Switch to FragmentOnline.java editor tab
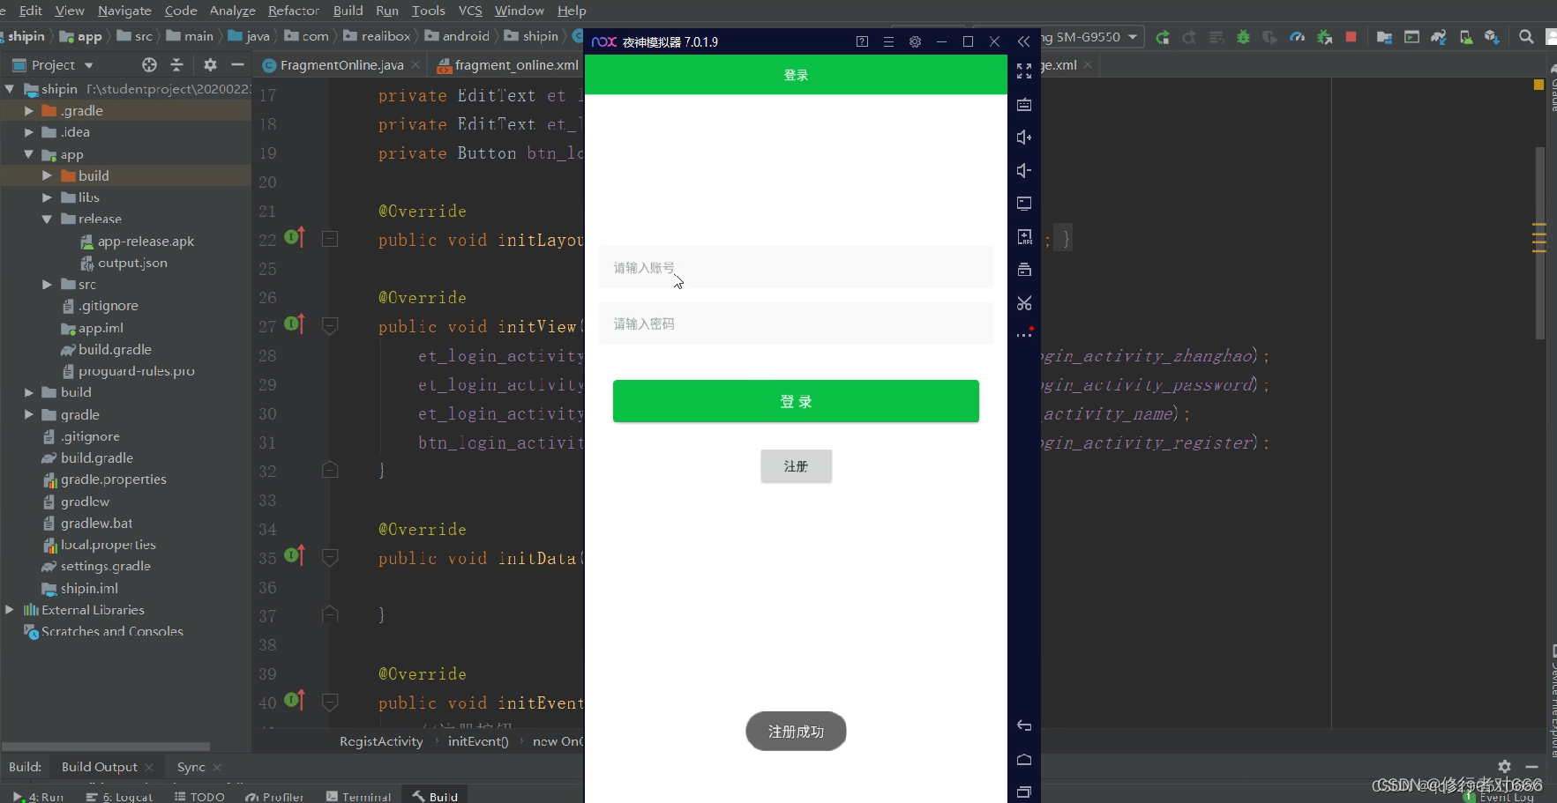This screenshot has width=1557, height=803. (341, 64)
